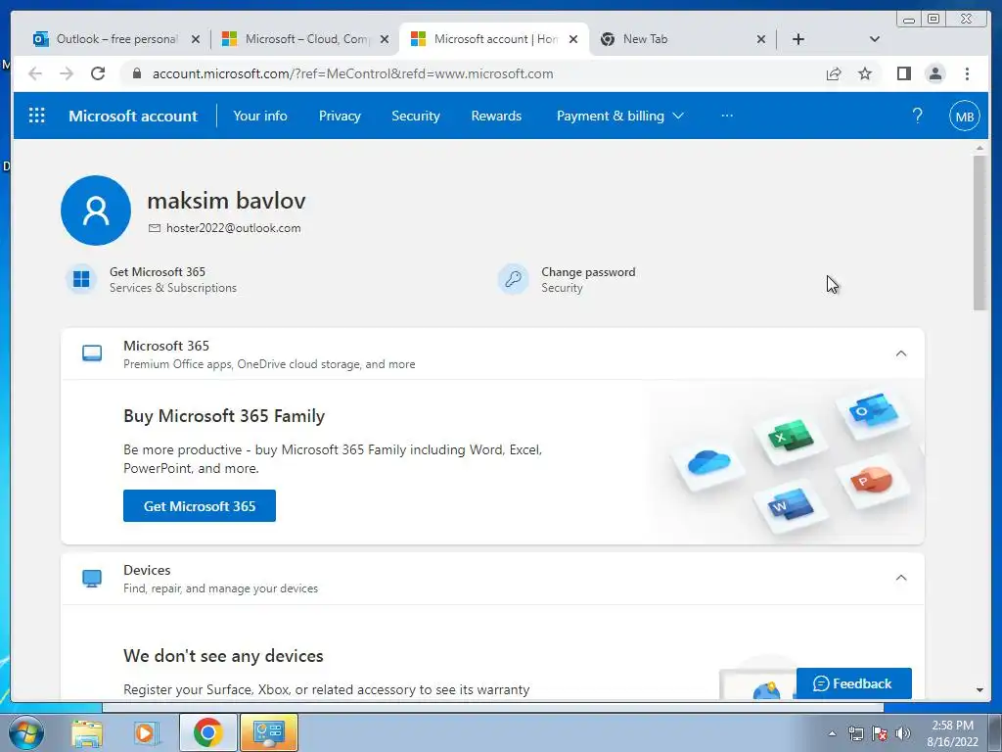Show hidden system tray icons
1002x752 pixels.
(x=832, y=733)
